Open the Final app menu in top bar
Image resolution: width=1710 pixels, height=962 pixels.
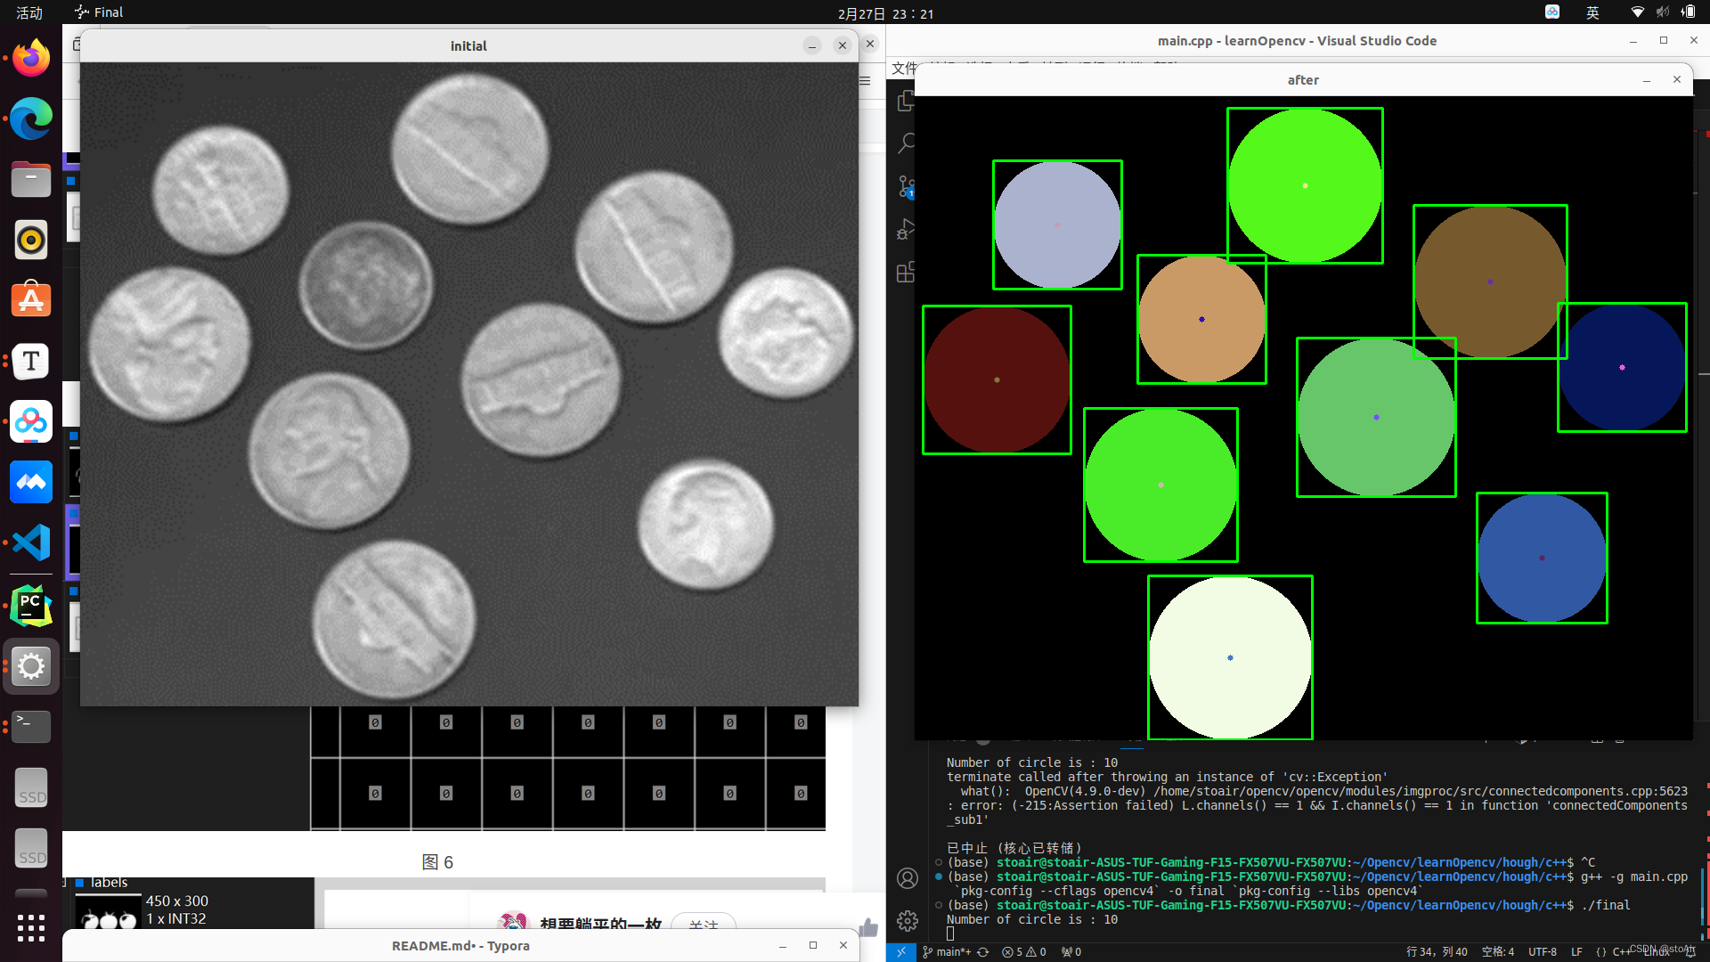pos(99,12)
